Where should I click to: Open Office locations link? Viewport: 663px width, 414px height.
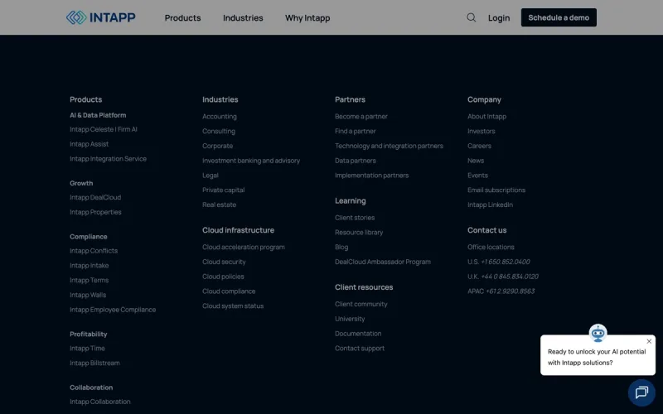click(491, 247)
